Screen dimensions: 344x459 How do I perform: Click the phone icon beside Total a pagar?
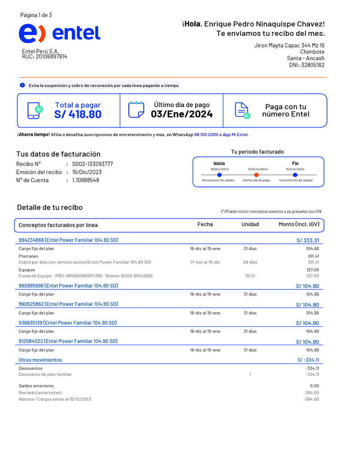(35, 111)
